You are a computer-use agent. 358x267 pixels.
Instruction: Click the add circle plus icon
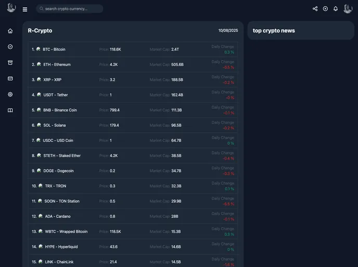pos(325,9)
